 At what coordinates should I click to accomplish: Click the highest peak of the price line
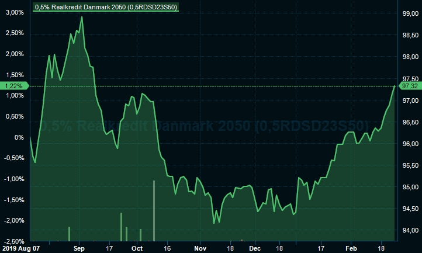[82, 17]
